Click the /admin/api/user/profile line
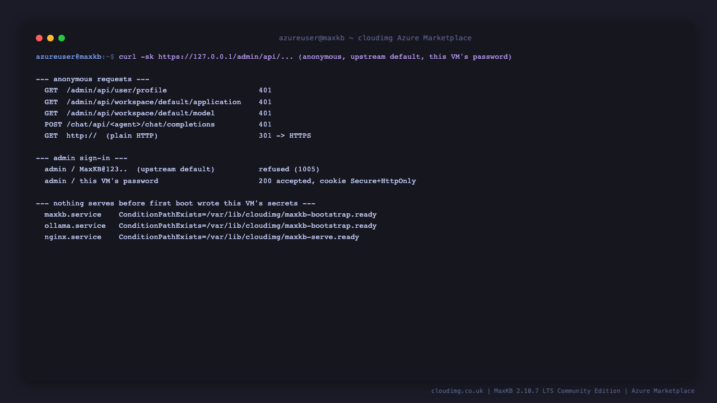 click(158, 91)
